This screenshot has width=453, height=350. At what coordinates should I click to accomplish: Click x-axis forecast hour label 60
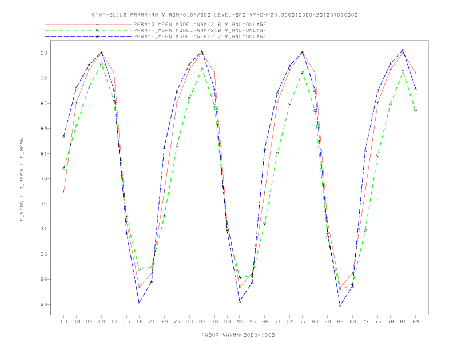pyautogui.click(x=315, y=321)
